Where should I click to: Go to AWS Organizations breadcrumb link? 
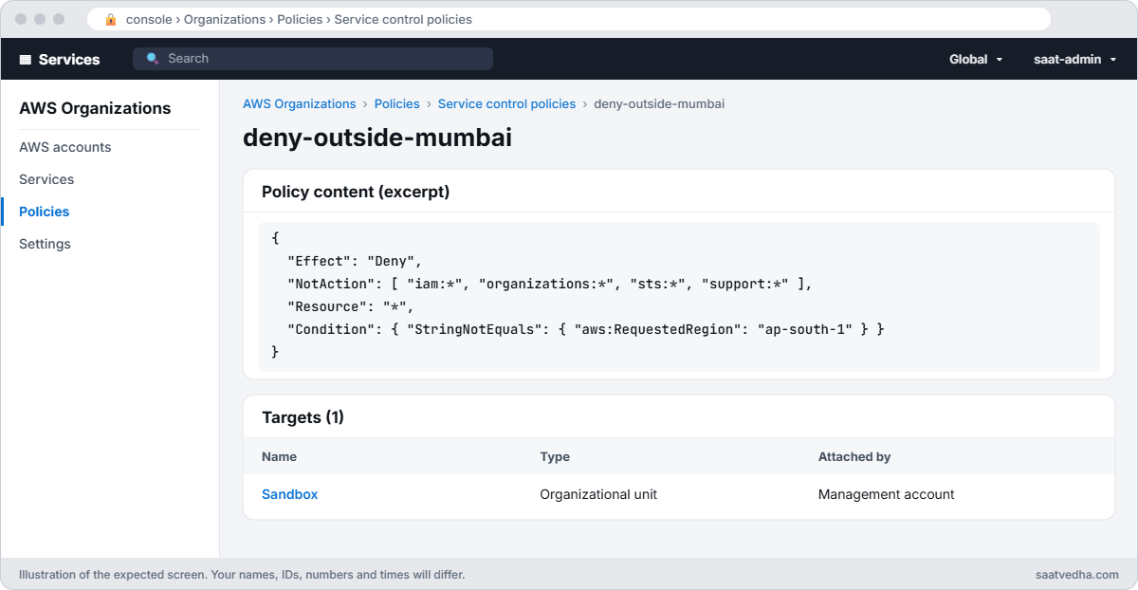pyautogui.click(x=300, y=103)
